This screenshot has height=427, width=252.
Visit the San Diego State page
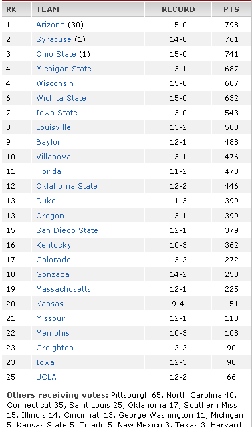click(67, 230)
